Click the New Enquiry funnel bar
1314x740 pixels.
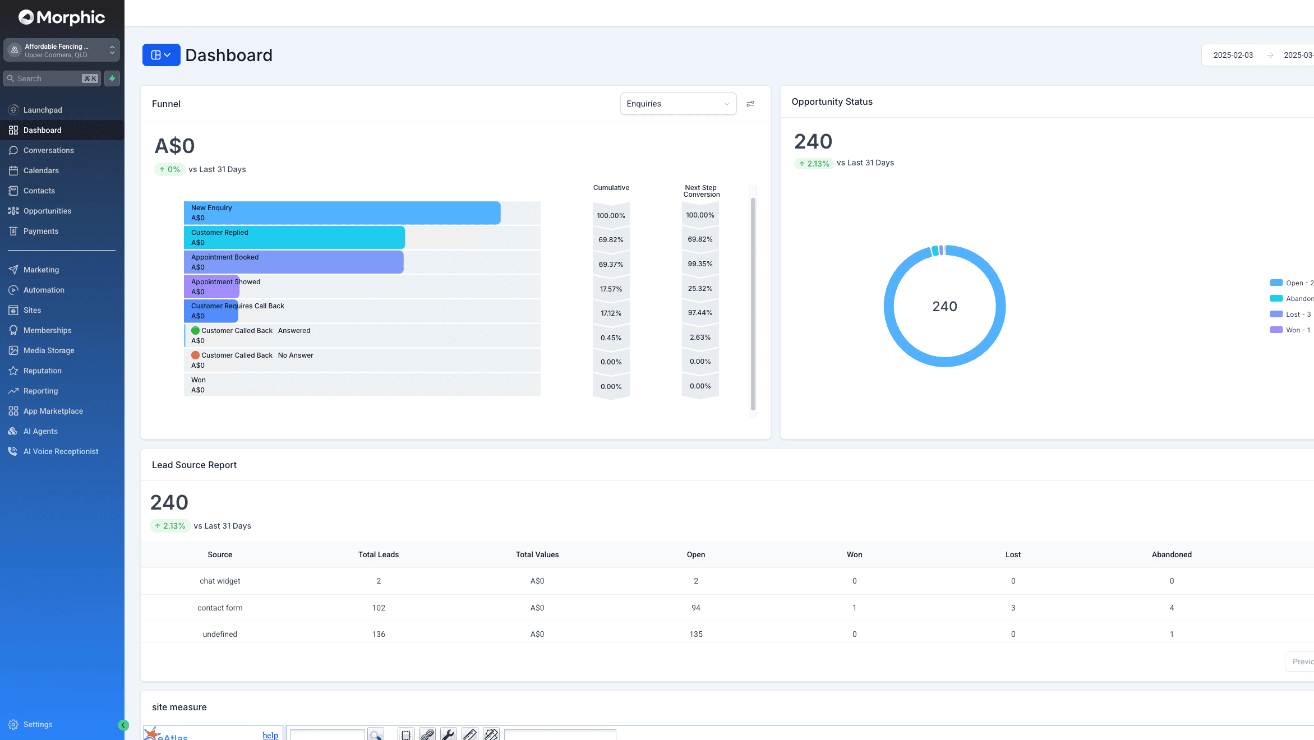click(x=342, y=213)
